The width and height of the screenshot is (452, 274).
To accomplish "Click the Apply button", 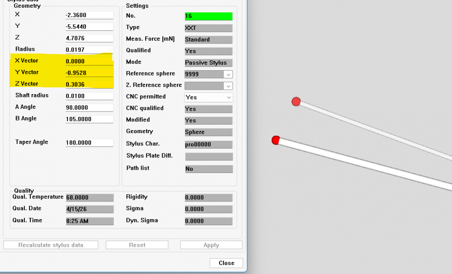I will click(211, 245).
